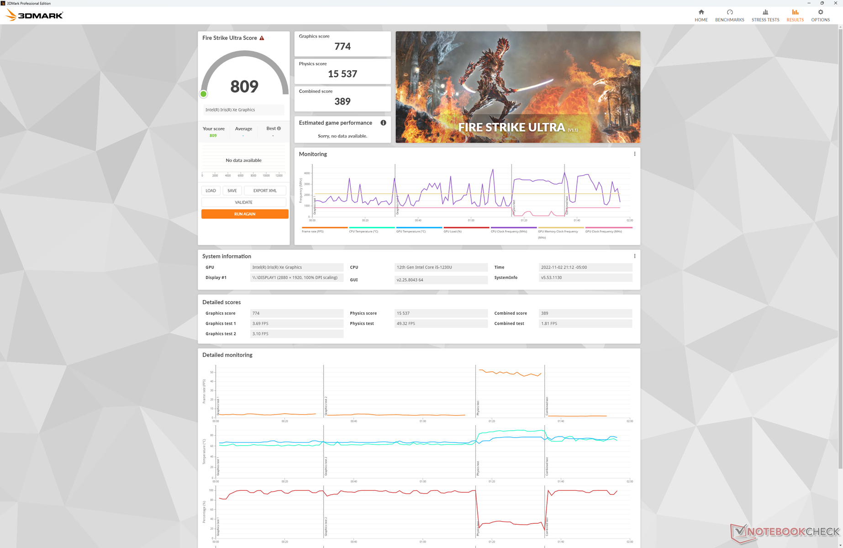Viewport: 843px width, 548px height.
Task: Restore down the 3DMark window
Action: tap(822, 3)
